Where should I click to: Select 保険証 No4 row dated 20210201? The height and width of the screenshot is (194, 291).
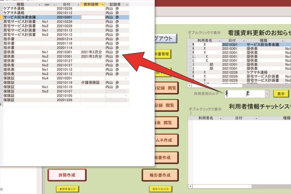[66, 78]
